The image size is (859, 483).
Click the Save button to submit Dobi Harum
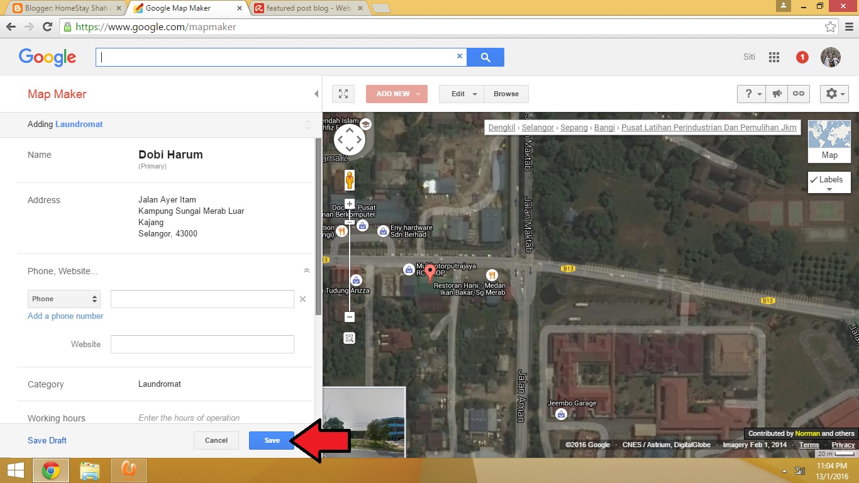272,440
